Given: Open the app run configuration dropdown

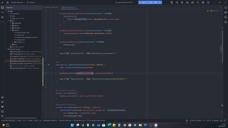Looking at the screenshot, I should point(143,2).
